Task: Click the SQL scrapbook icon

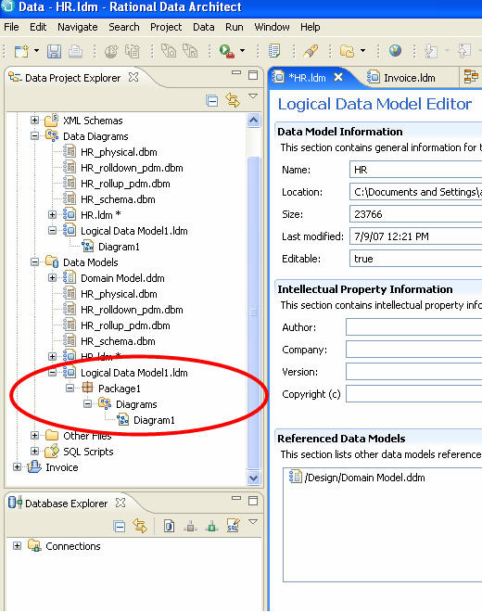Action: 233,526
